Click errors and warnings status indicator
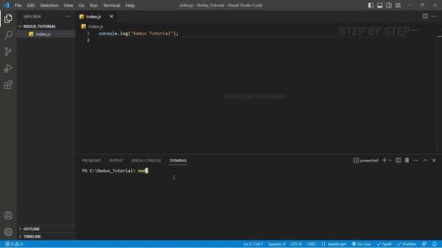The image size is (442, 248). 14,244
